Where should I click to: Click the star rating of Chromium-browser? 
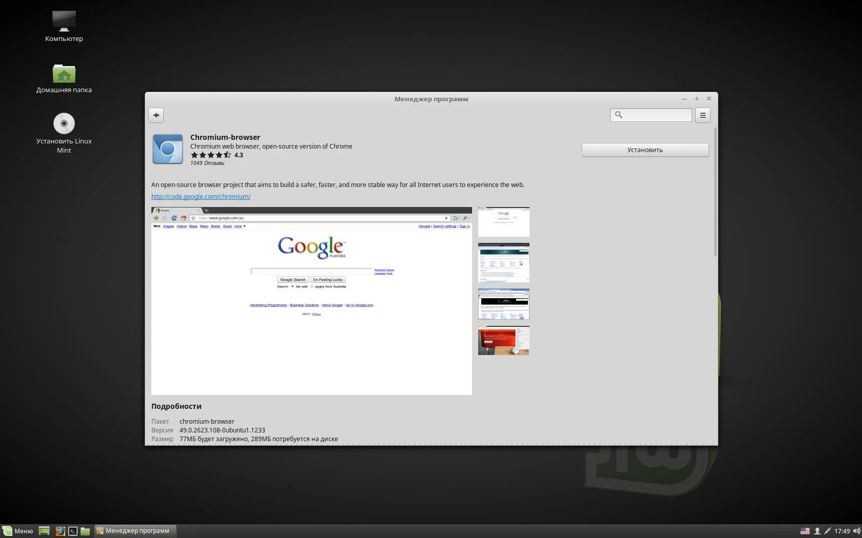211,155
